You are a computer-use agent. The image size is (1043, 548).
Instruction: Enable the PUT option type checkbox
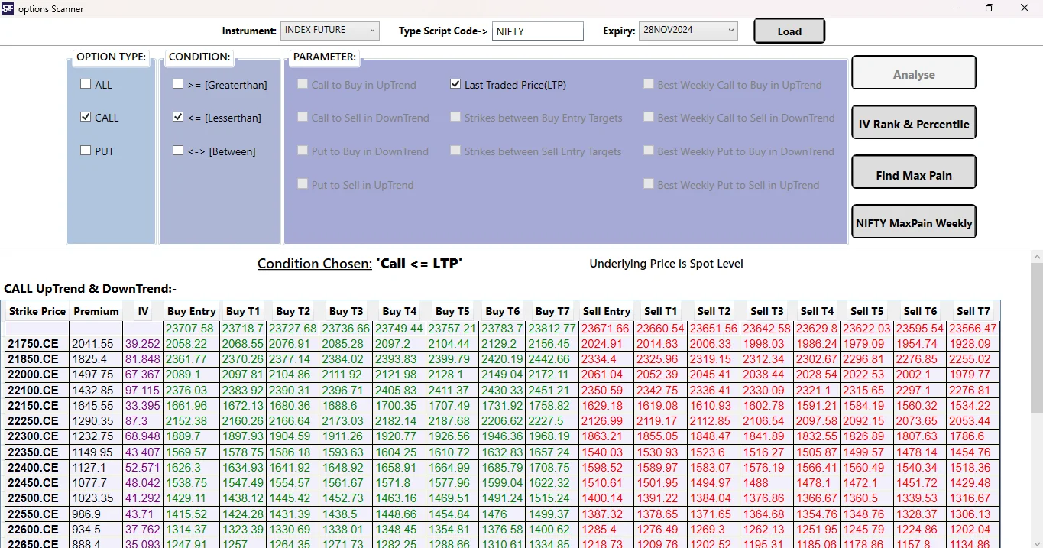click(86, 151)
